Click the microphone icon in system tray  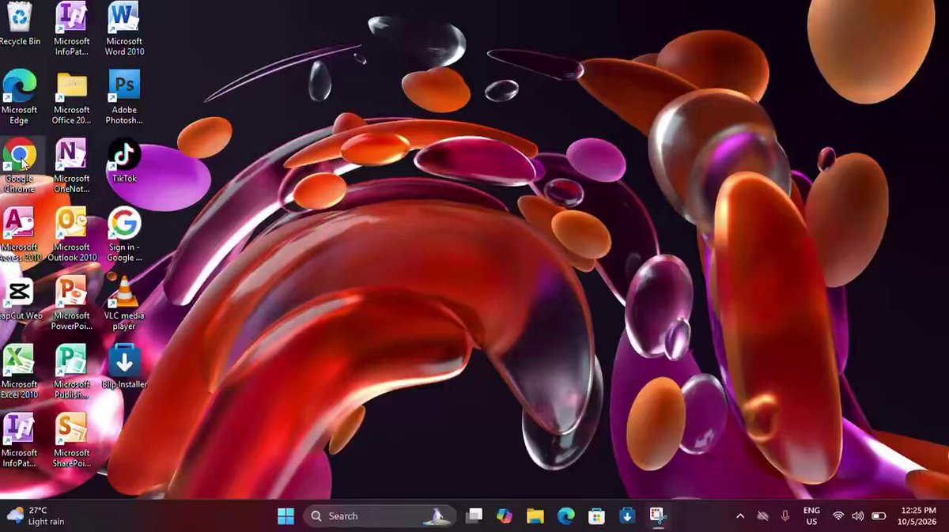(785, 516)
